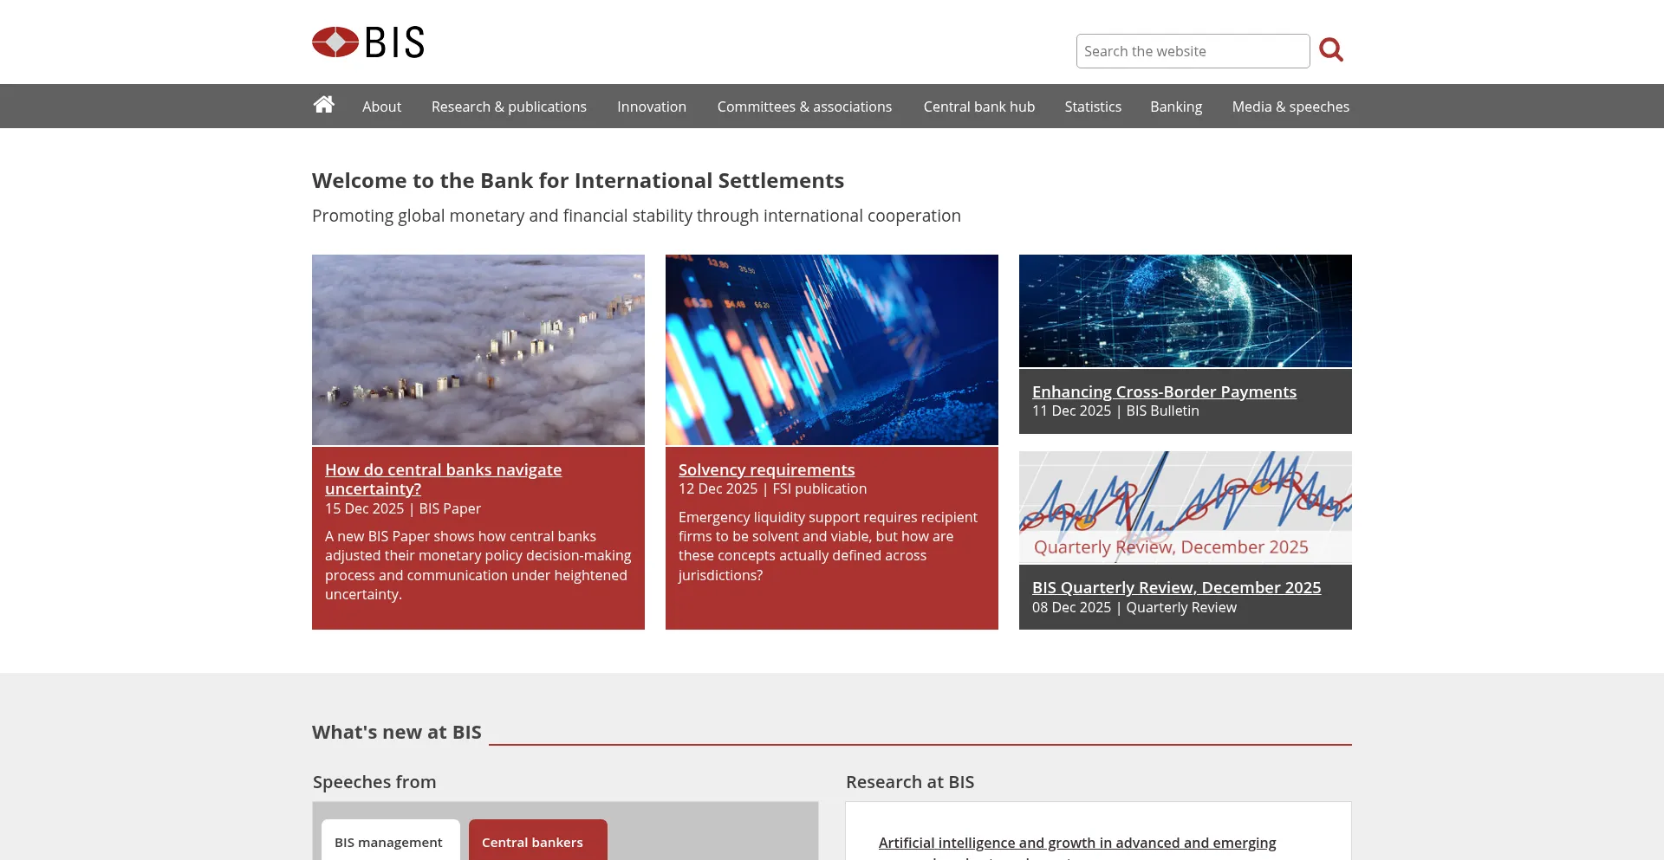Open the About menu
This screenshot has width=1664, height=860.
coord(381,106)
